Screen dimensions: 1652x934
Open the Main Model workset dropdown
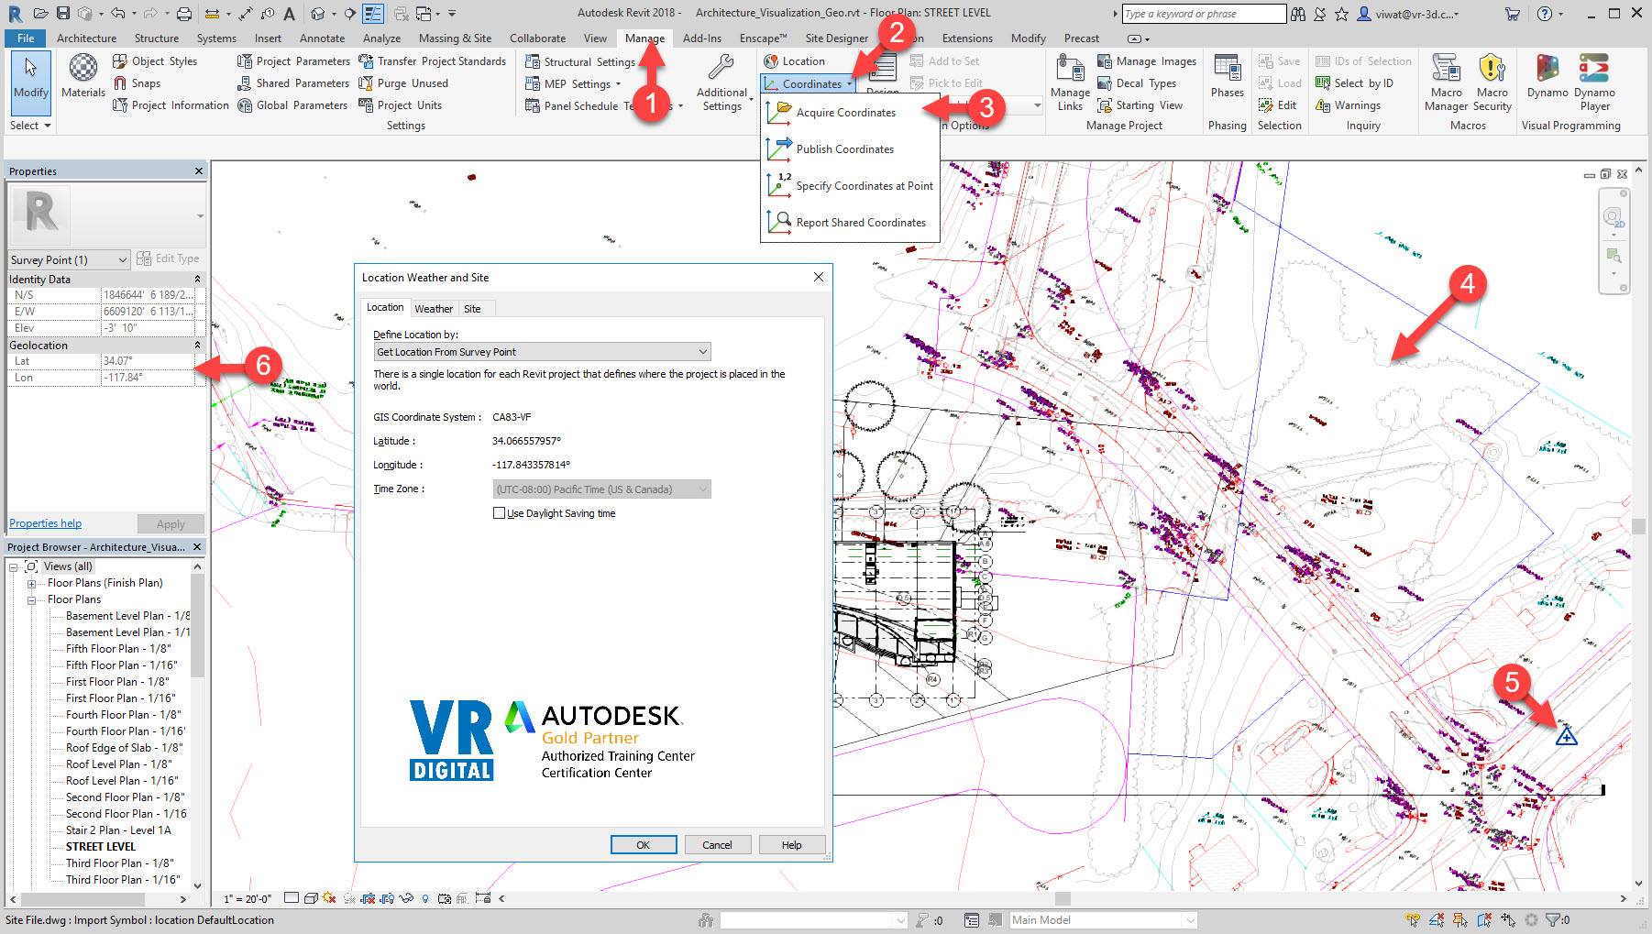pos(1103,920)
